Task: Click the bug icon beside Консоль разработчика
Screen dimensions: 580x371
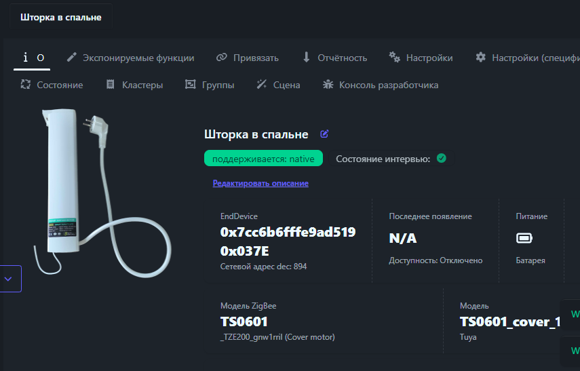Action: coord(328,84)
